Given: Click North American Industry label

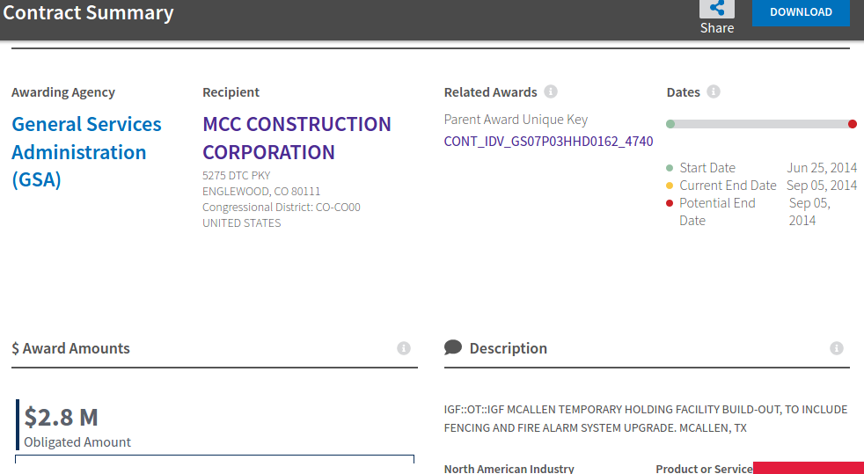Looking at the screenshot, I should 509,469.
